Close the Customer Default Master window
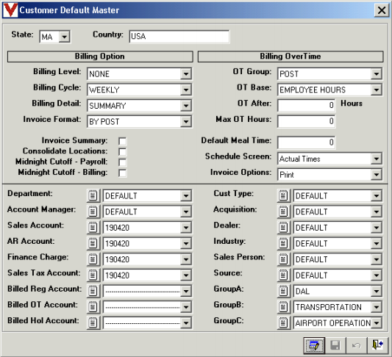Image resolution: width=392 pixels, height=357 pixels. (382, 10)
